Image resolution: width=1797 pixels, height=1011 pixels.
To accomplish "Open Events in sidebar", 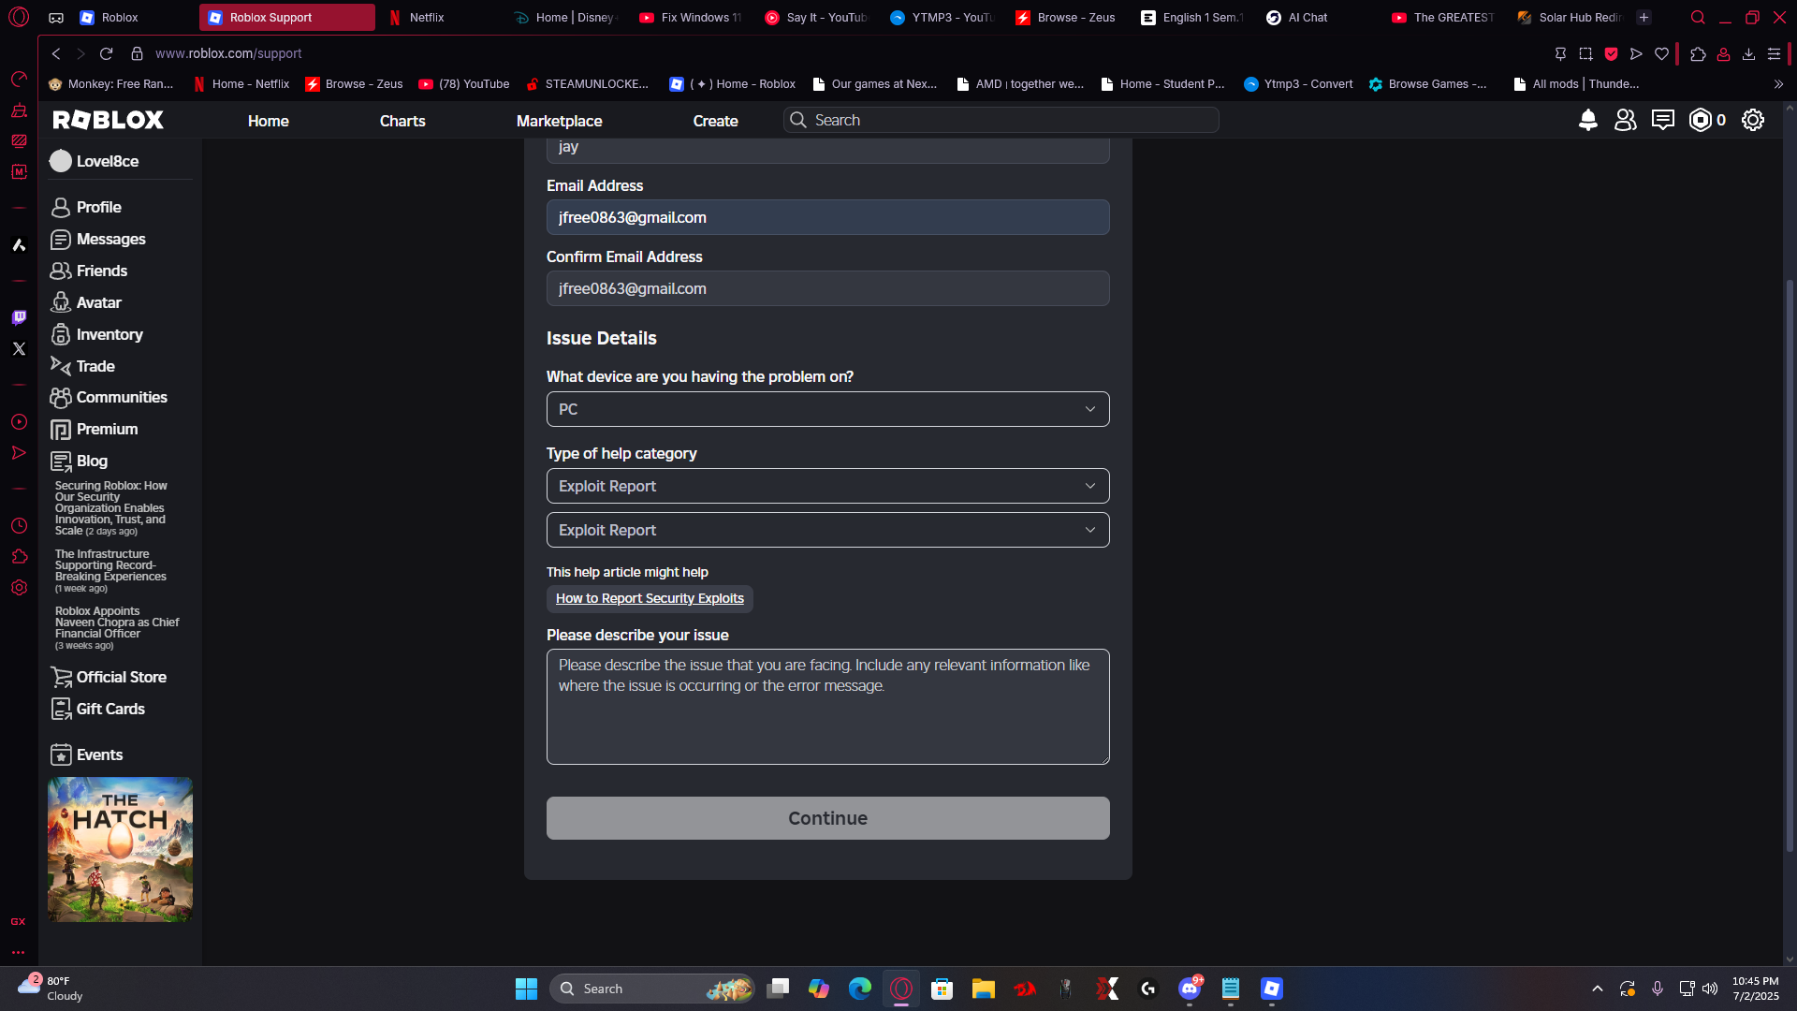I will pos(99,755).
